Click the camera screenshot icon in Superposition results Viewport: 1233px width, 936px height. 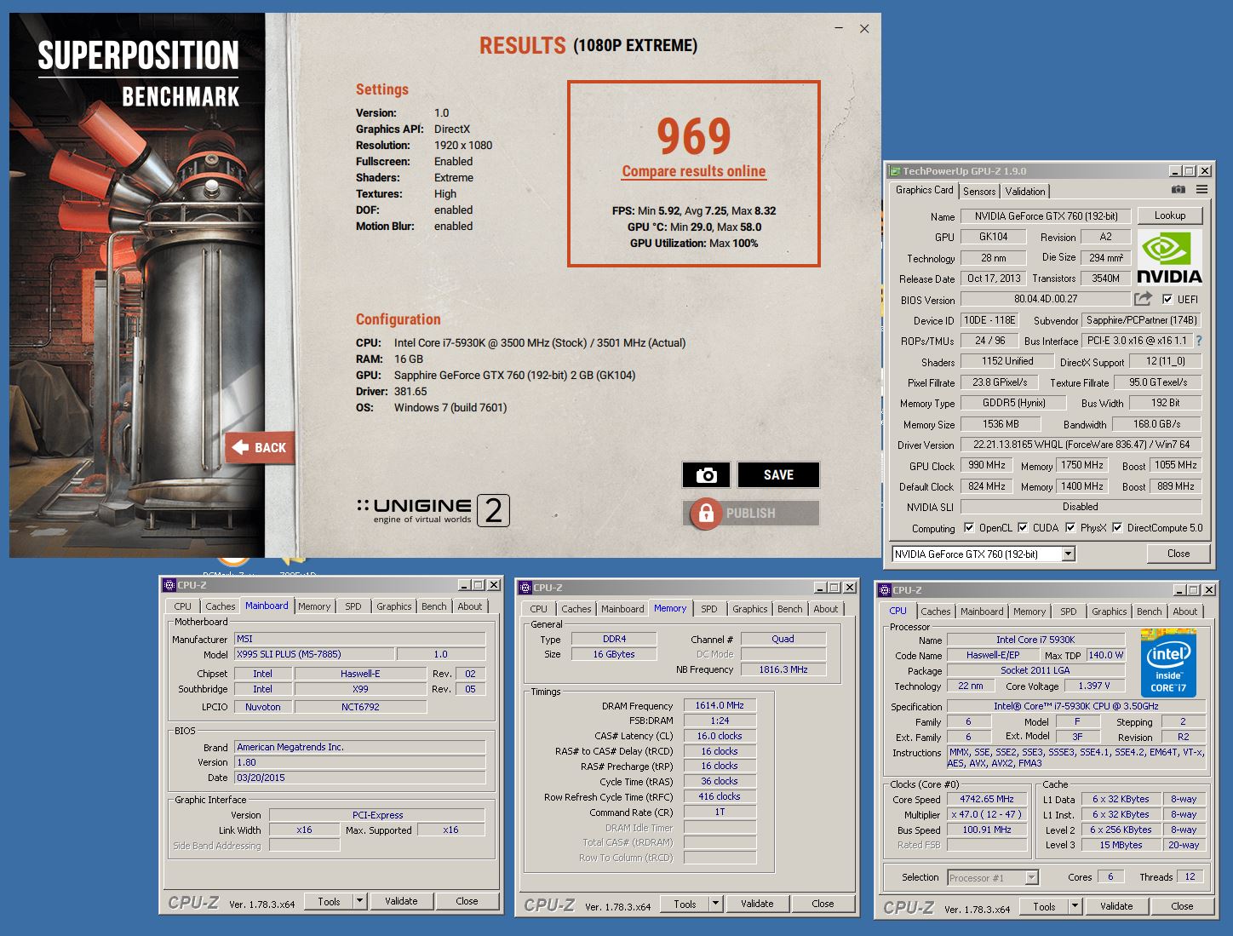click(x=706, y=475)
